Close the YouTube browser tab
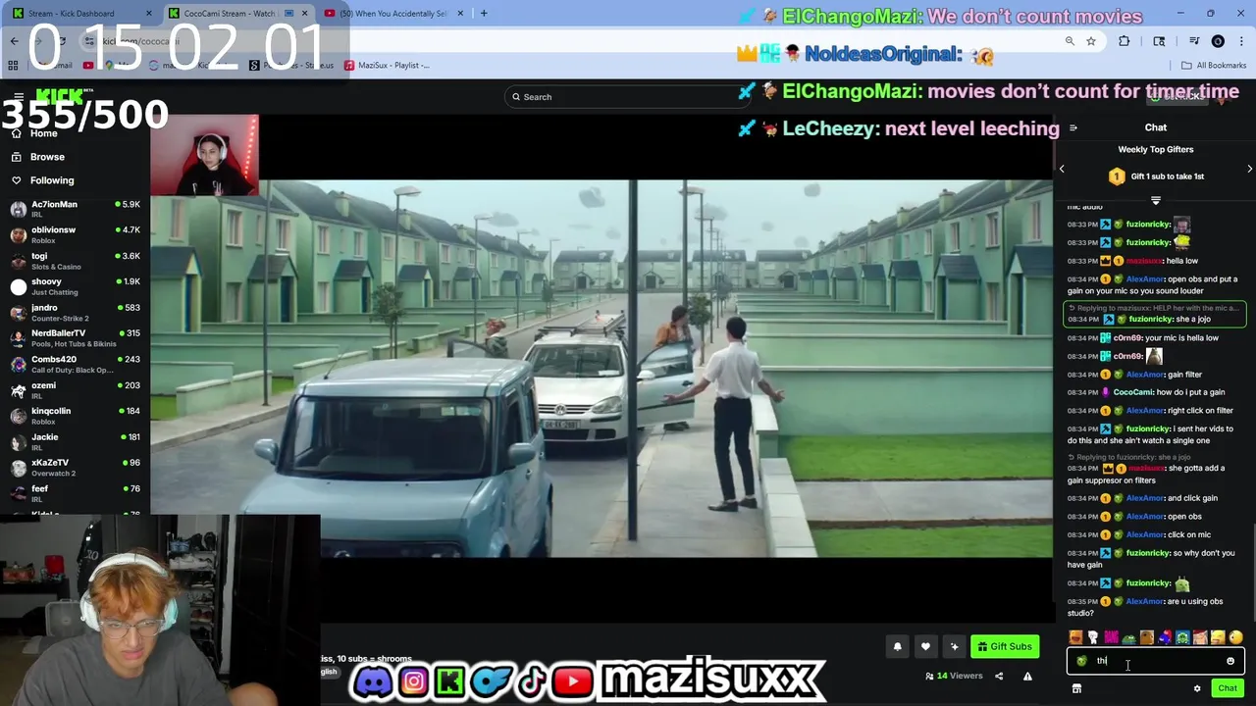The height and width of the screenshot is (706, 1256). pyautogui.click(x=460, y=14)
